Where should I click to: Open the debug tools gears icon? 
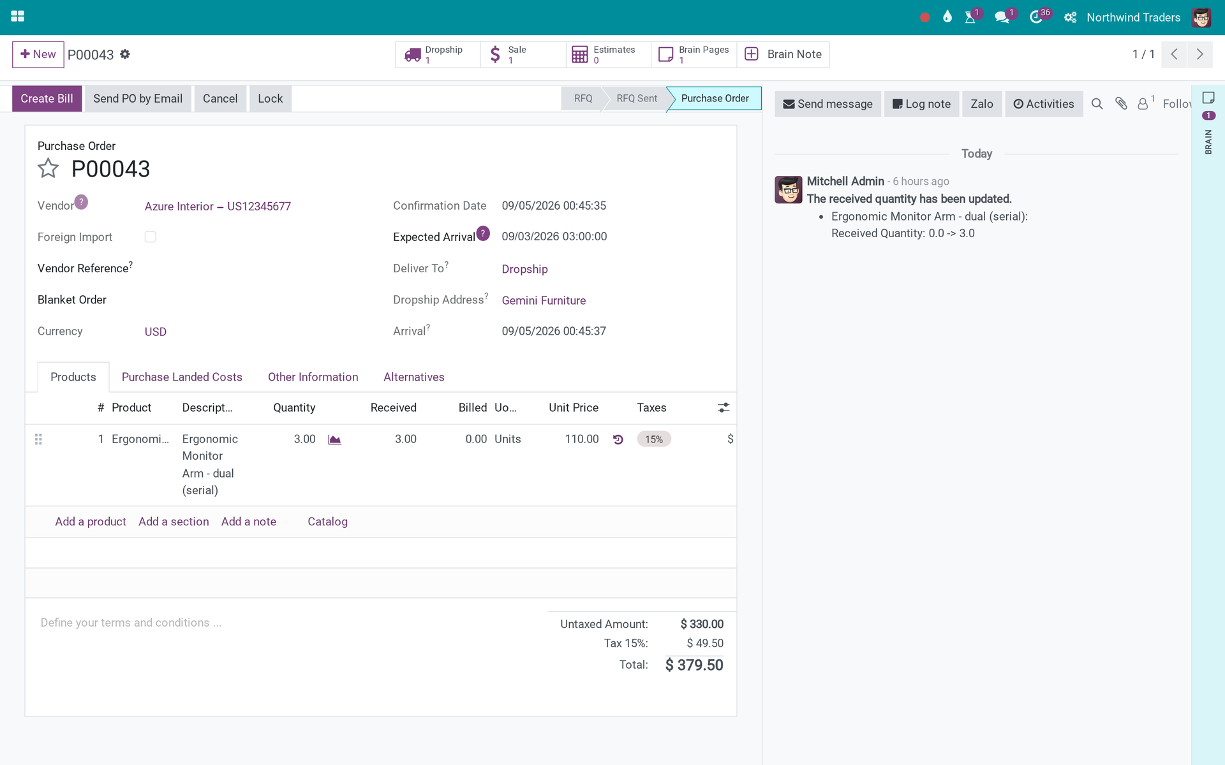pos(1070,18)
